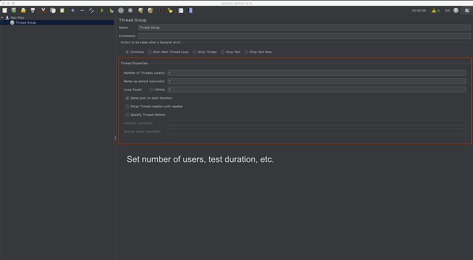
Task: Select Start Next Thread Loop option
Action: [150, 52]
